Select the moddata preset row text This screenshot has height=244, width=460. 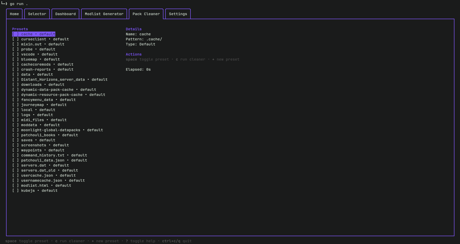(x=40, y=125)
